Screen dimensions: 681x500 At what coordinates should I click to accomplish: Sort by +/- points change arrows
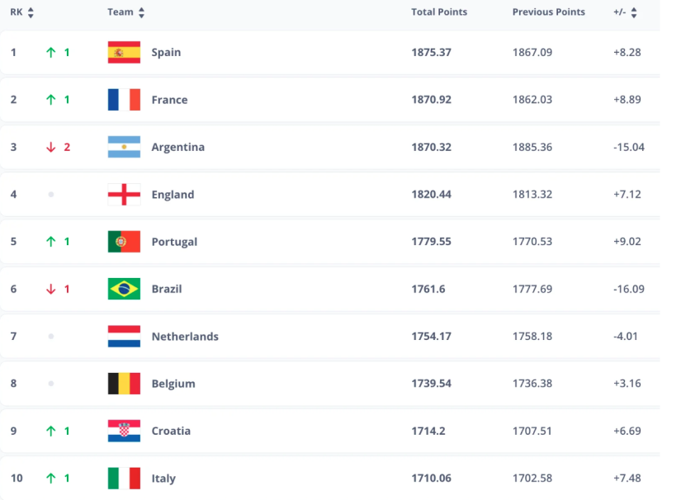pyautogui.click(x=634, y=12)
